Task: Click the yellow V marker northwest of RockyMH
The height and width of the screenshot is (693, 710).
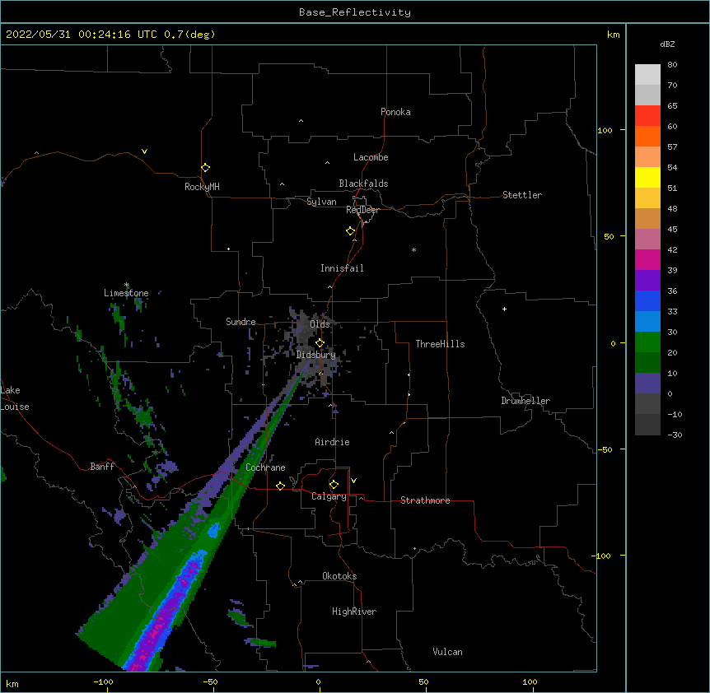Action: tap(144, 151)
